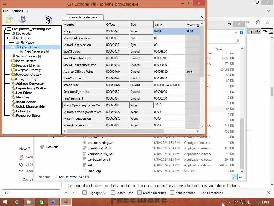Screen dimensions: 274x206
Task: Click the cascading windows toolbar icon
Action: [48, 19]
